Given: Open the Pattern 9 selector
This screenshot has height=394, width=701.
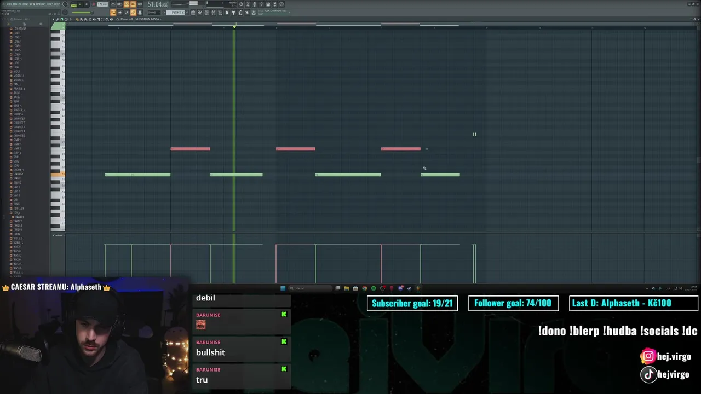Looking at the screenshot, I should coord(177,12).
